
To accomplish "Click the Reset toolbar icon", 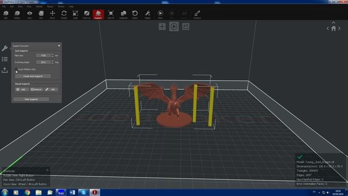I will click(x=135, y=15).
